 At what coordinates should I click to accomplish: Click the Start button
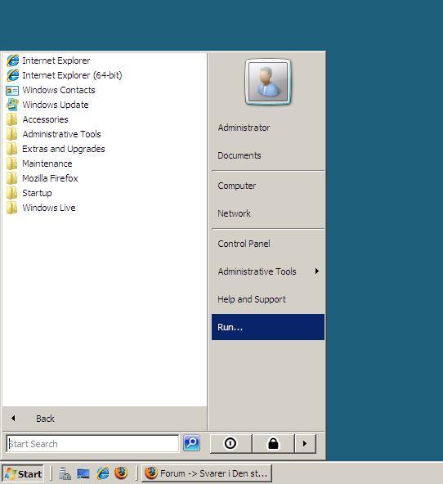point(24,473)
